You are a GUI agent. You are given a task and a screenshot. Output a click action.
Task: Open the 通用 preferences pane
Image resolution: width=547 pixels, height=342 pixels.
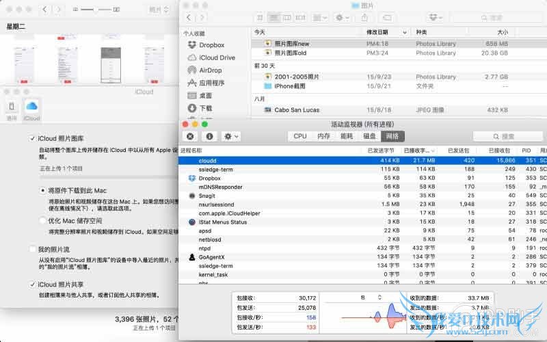(x=12, y=111)
